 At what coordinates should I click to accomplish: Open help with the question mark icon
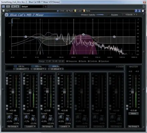click(136, 11)
